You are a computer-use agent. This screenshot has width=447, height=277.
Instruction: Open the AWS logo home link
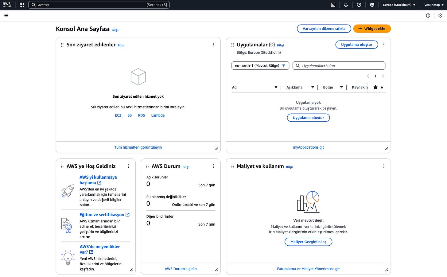click(6, 5)
